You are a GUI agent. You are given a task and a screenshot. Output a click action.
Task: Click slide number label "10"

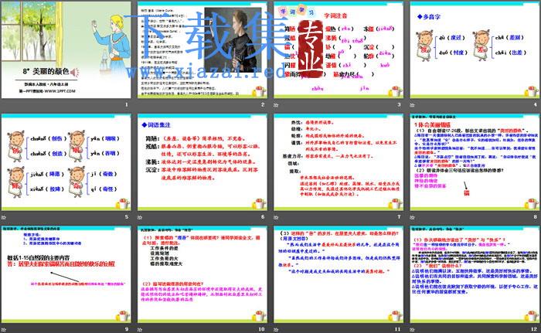261,329
